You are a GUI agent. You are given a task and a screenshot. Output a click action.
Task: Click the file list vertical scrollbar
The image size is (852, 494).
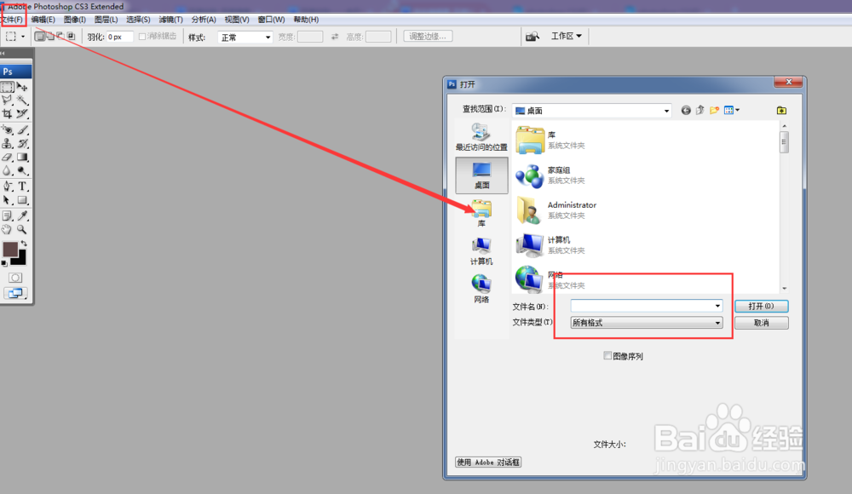(x=784, y=207)
